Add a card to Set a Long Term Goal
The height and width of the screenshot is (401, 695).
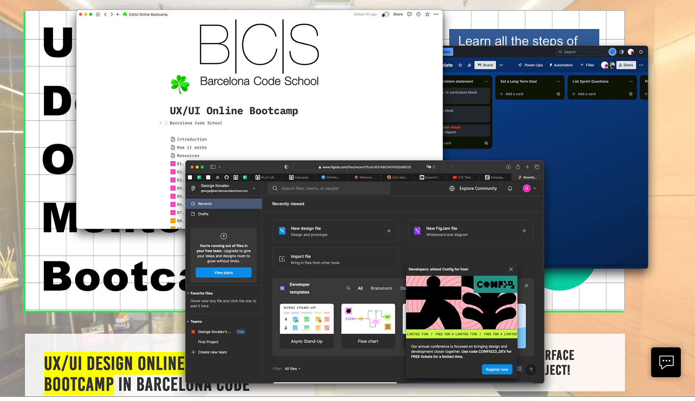(512, 94)
